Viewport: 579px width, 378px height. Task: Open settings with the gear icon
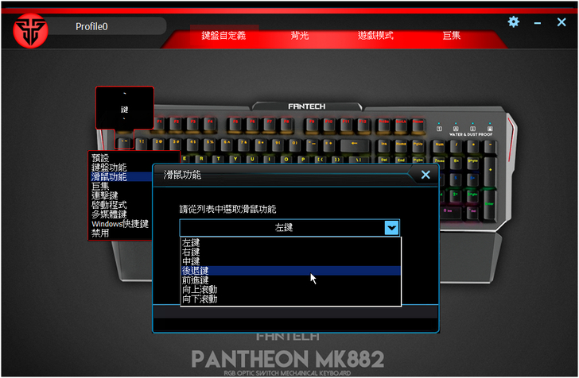coord(514,22)
